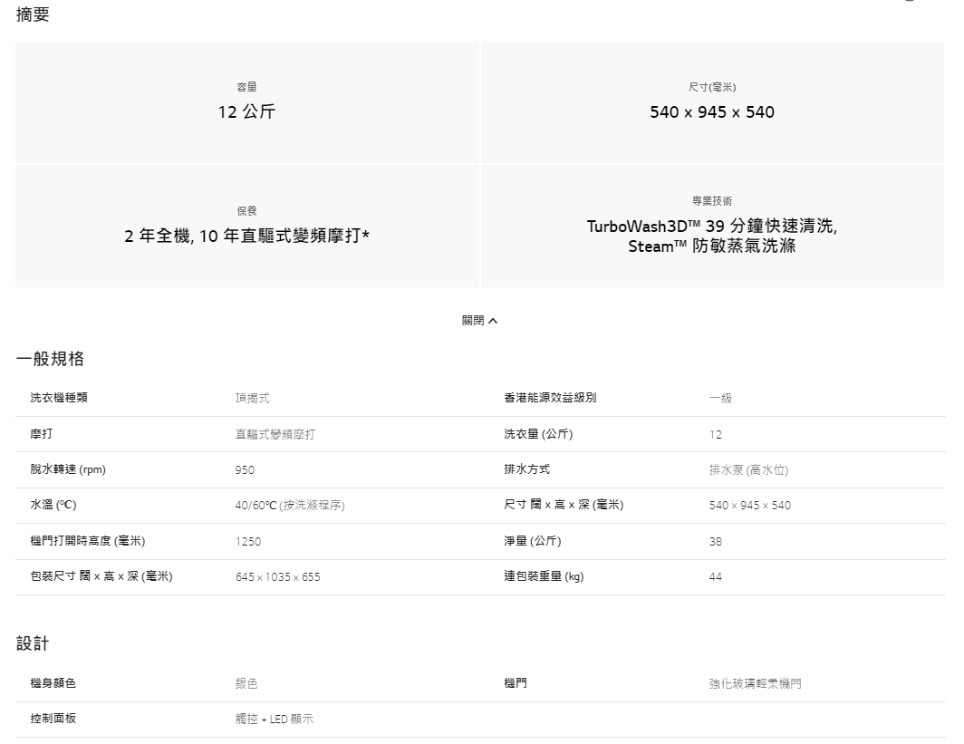This screenshot has height=744, width=964.
Task: Click the 一般規格 section heading
Action: click(50, 359)
